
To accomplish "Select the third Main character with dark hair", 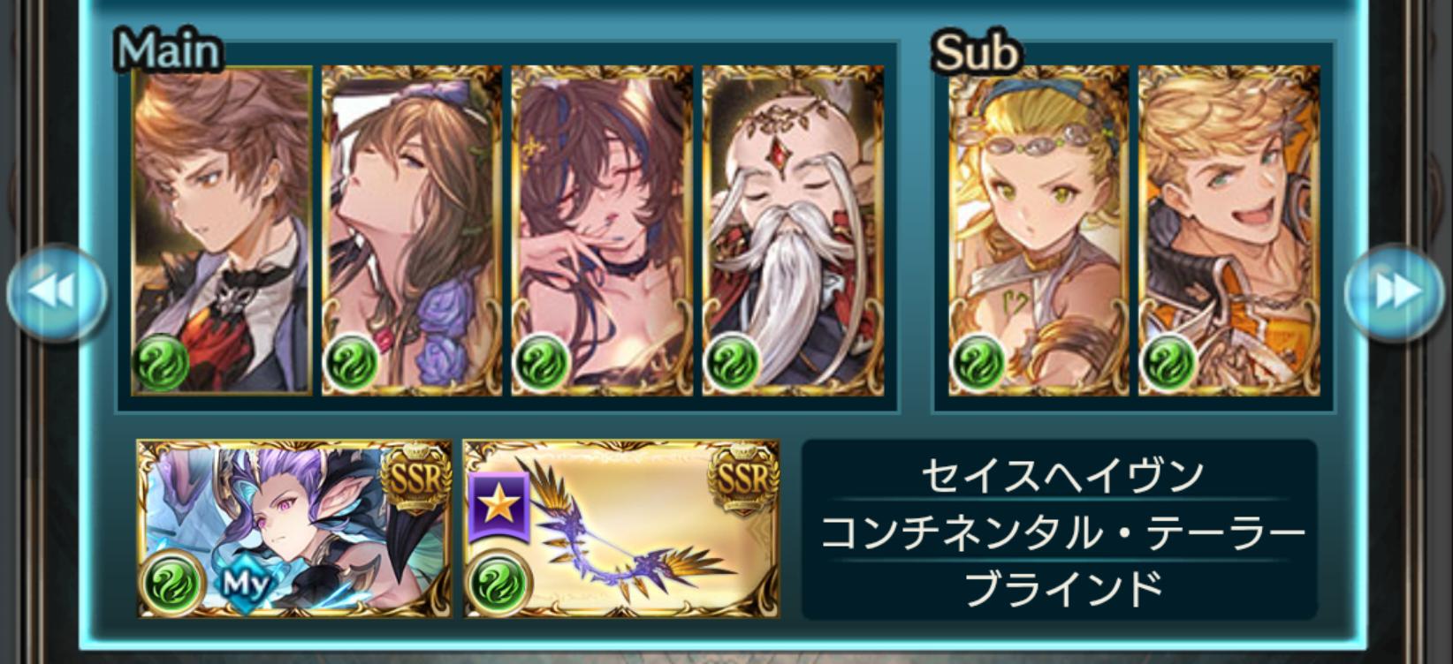I will (602, 230).
